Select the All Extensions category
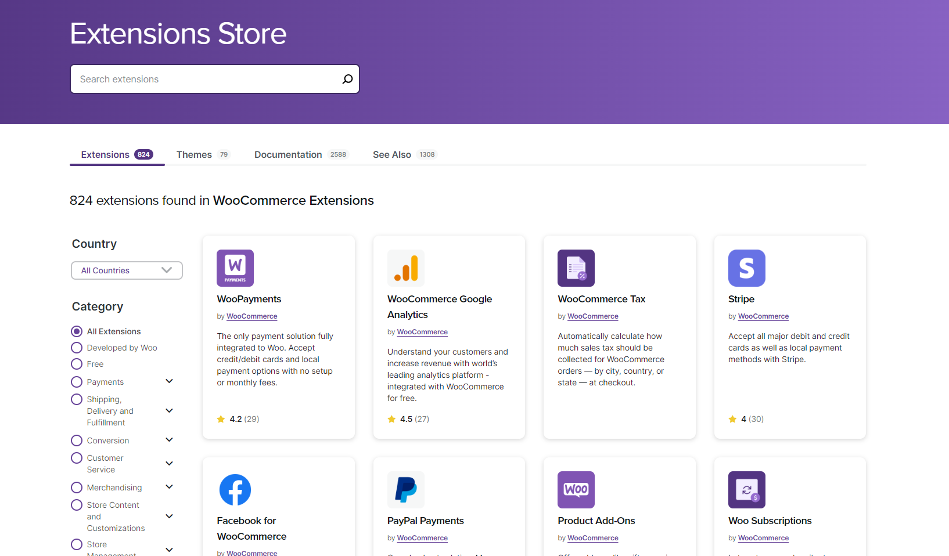This screenshot has width=949, height=556. point(77,331)
